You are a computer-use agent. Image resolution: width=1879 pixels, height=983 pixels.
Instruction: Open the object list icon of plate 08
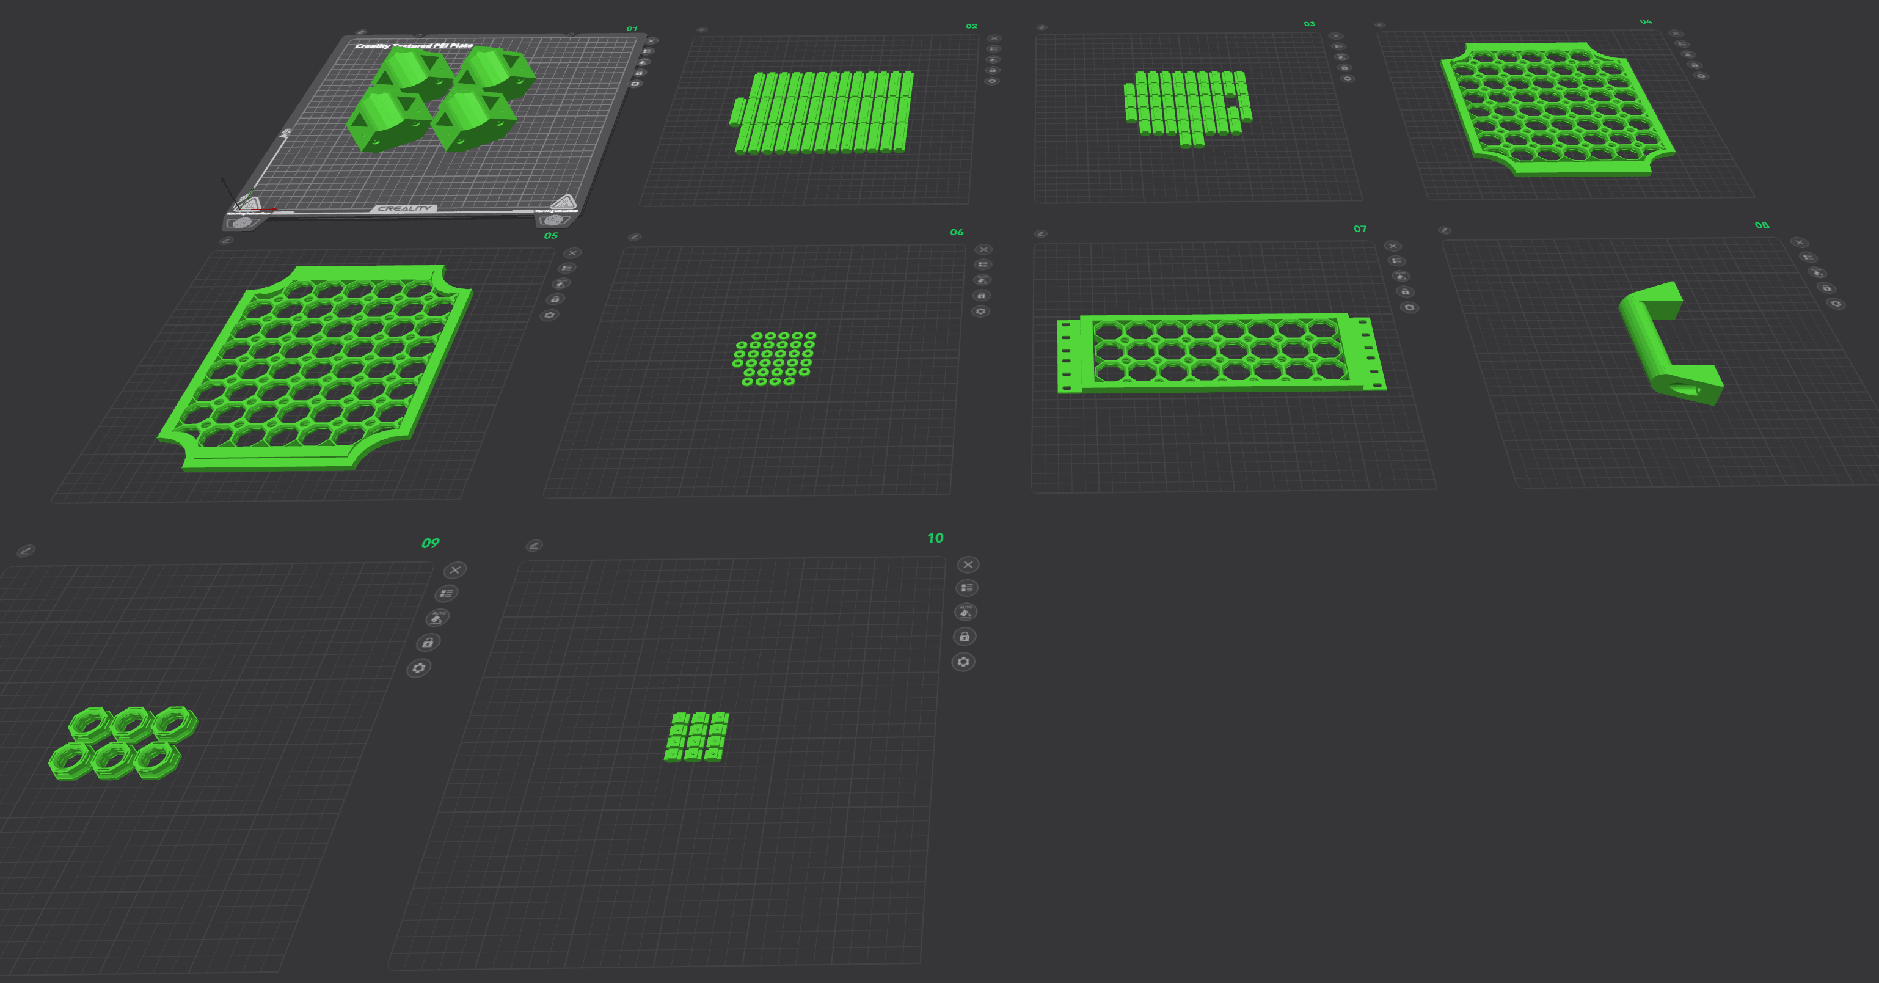click(x=1808, y=257)
